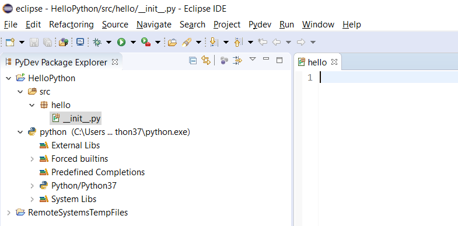Click the Next Annotation icon

[x=214, y=43]
